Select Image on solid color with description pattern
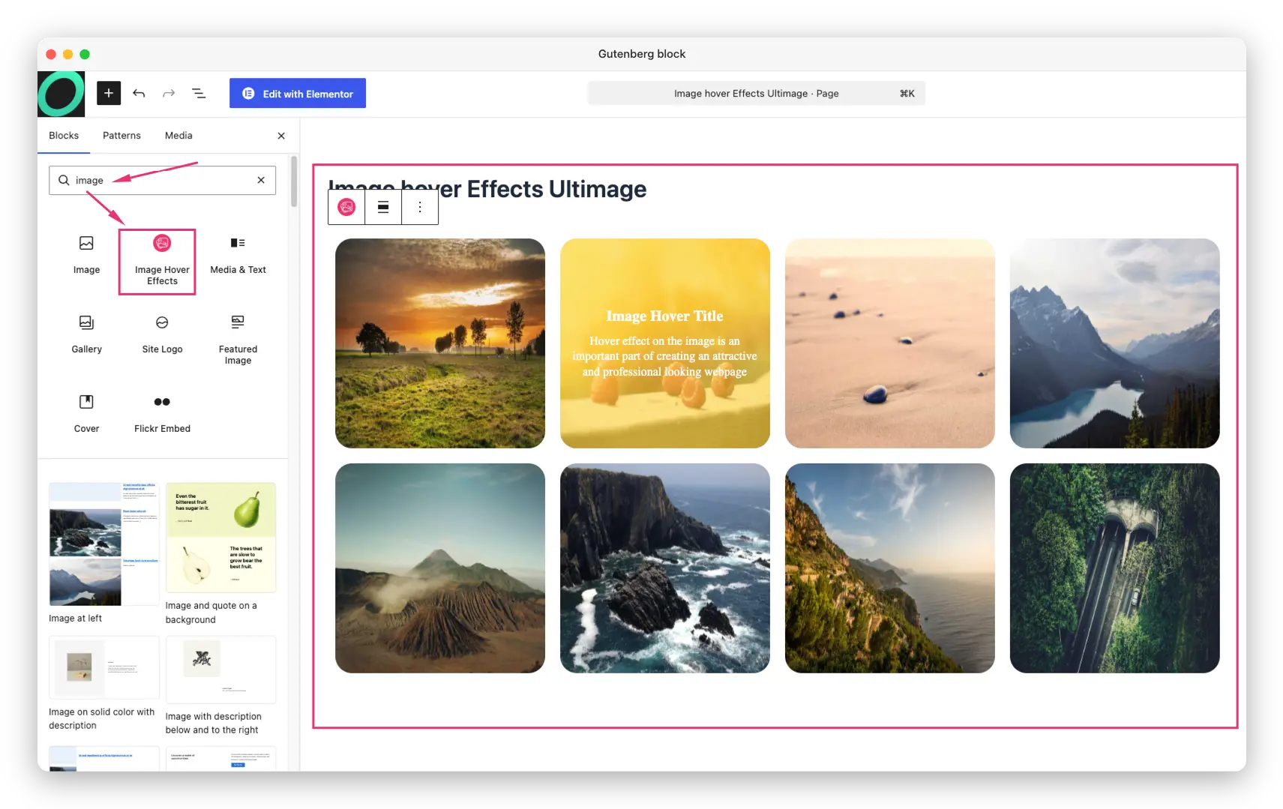This screenshot has height=809, width=1283. pyautogui.click(x=104, y=684)
